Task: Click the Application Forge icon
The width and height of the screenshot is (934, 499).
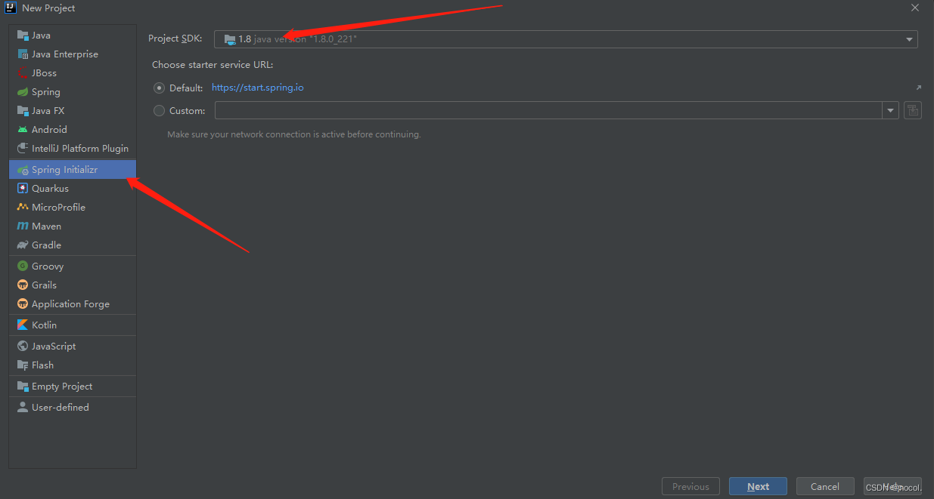Action: 23,304
